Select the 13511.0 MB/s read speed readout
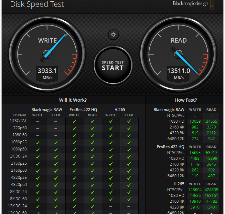This screenshot has width=225, height=214. pos(178,74)
